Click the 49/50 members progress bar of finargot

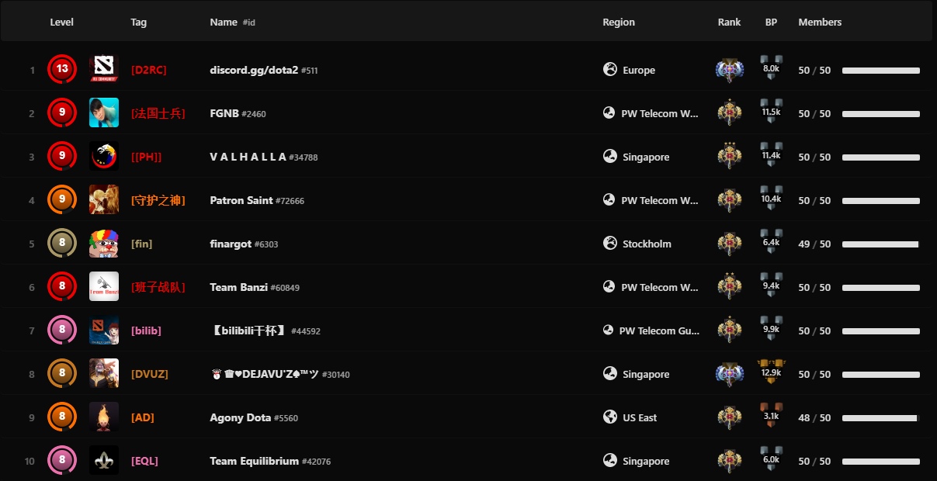(881, 243)
